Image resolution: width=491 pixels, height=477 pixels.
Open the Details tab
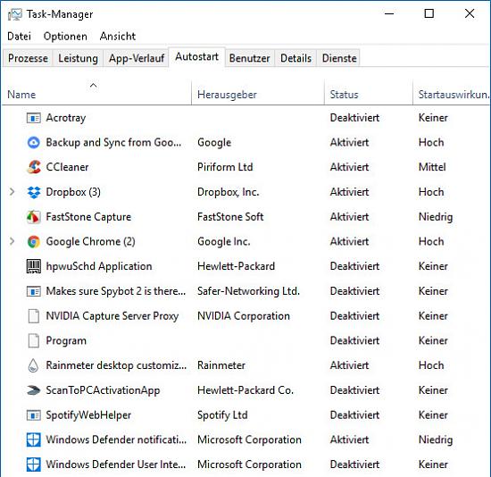coord(295,58)
